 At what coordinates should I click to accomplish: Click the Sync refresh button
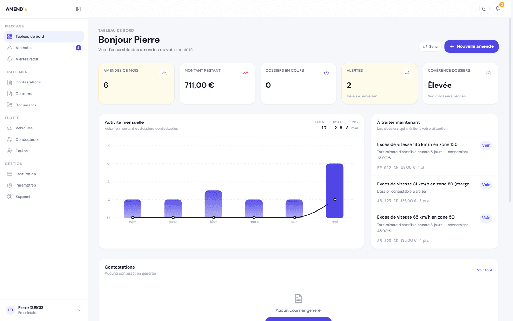430,46
